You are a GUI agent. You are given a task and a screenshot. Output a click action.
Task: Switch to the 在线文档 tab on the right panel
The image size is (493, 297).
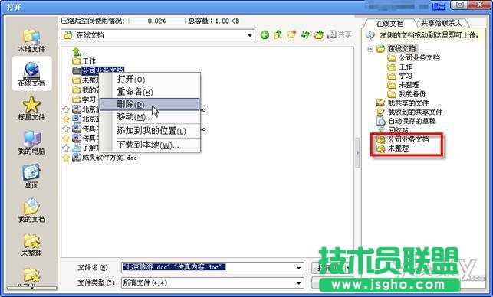click(x=389, y=24)
